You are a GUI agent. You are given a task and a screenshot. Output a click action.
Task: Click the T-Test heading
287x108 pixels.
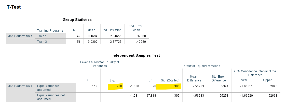14,7
